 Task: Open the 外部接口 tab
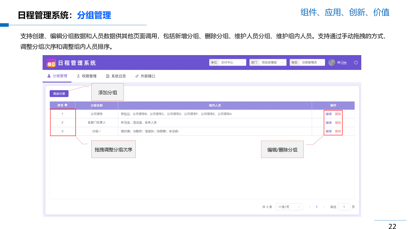click(x=145, y=76)
